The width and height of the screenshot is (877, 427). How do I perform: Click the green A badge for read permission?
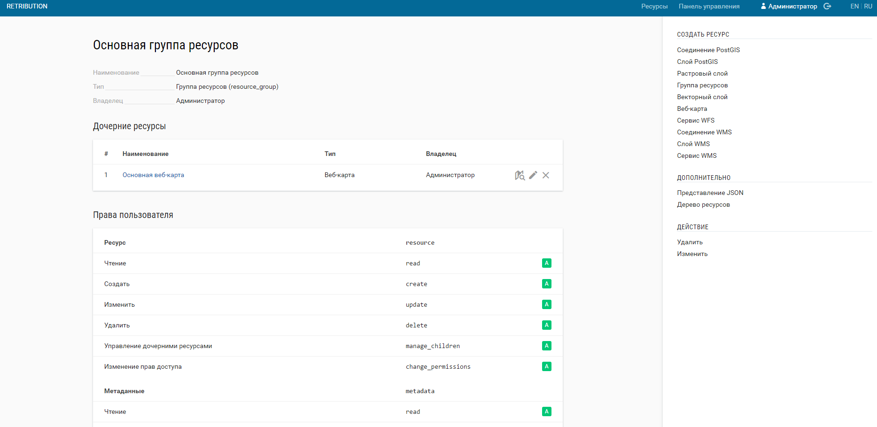point(546,263)
